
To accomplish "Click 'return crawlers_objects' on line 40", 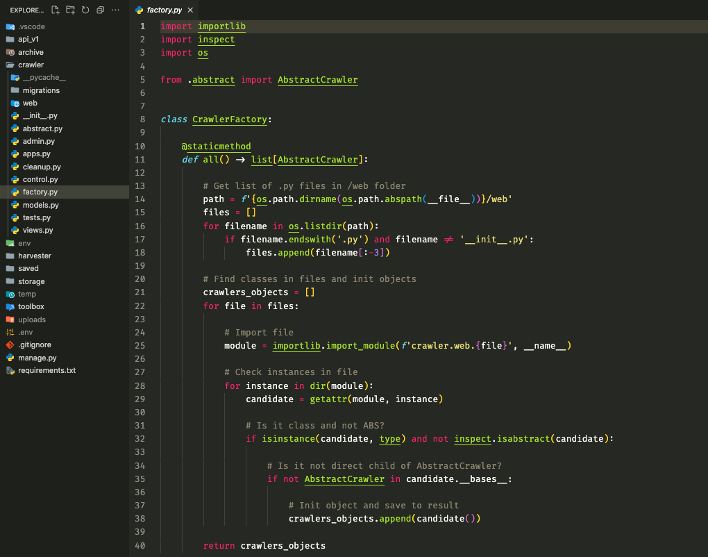I will tap(264, 545).
